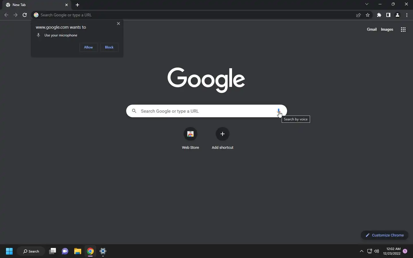Click the Search by voice microphone icon
The image size is (413, 258).
(278, 111)
